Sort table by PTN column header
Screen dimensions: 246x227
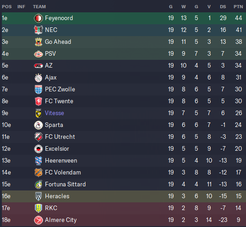click(x=238, y=7)
